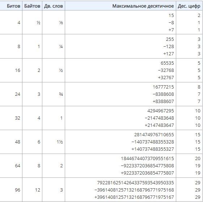203x202 pixels.
Task: Select the value 4294967295
Action: tap(161, 111)
